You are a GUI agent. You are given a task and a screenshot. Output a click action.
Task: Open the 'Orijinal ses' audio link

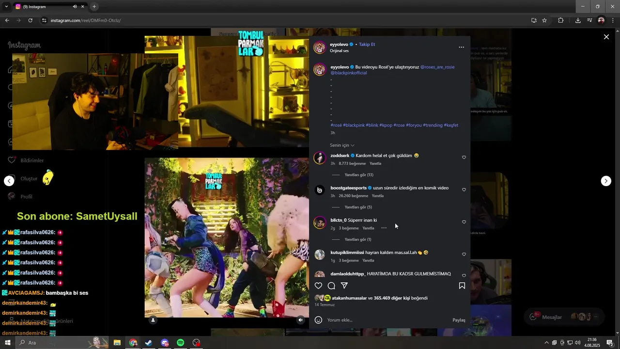click(x=339, y=51)
